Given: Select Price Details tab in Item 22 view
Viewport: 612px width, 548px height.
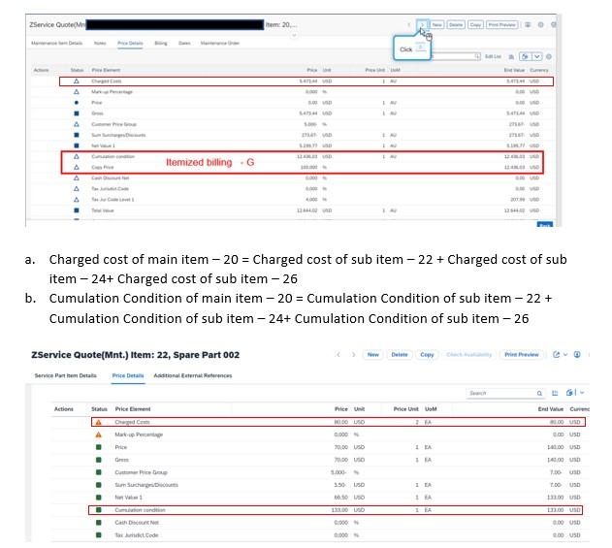Looking at the screenshot, I should click(128, 375).
